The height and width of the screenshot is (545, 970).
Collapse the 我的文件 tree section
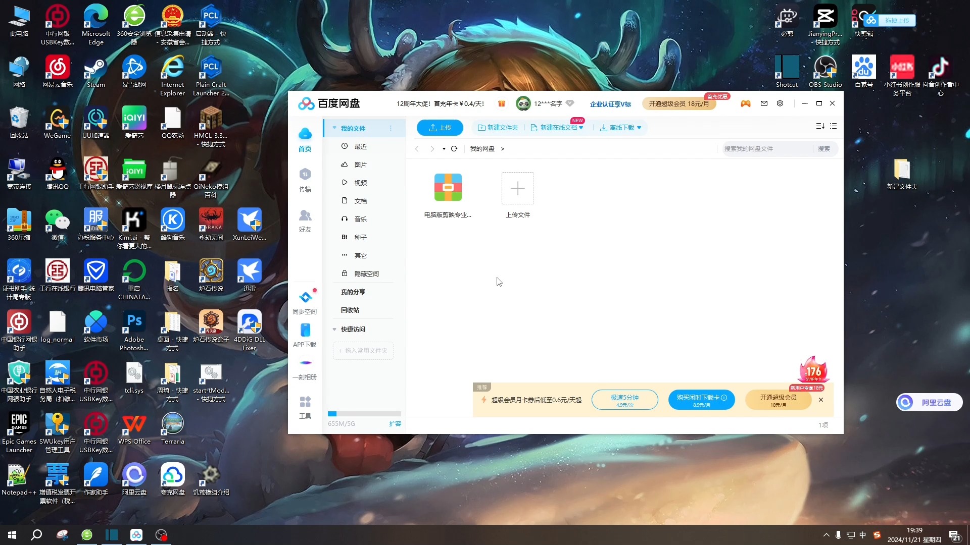tap(334, 128)
